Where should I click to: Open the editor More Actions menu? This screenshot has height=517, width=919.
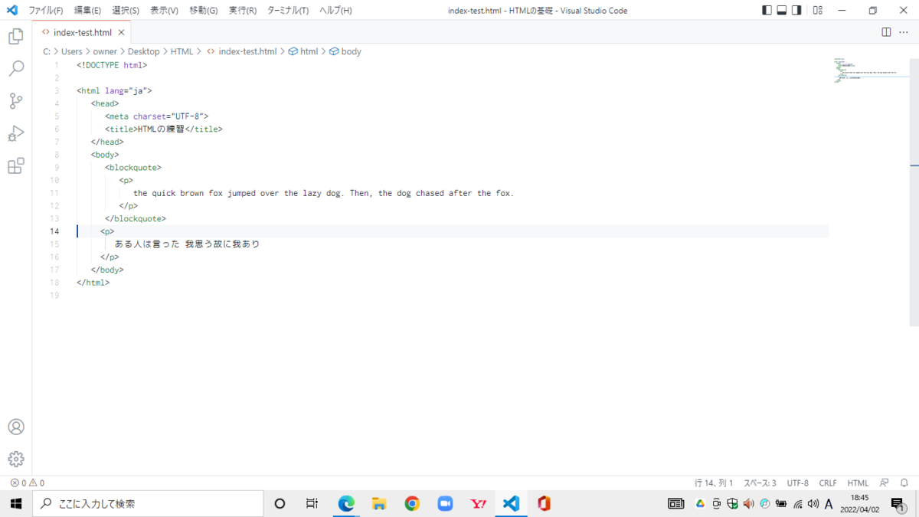pyautogui.click(x=904, y=32)
